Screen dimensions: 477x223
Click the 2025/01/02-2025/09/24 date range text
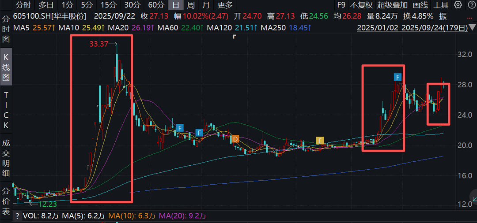pyautogui.click(x=412, y=28)
